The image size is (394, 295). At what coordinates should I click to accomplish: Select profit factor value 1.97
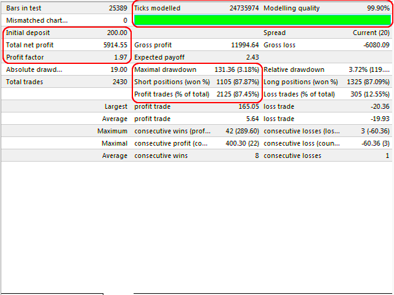pyautogui.click(x=121, y=57)
